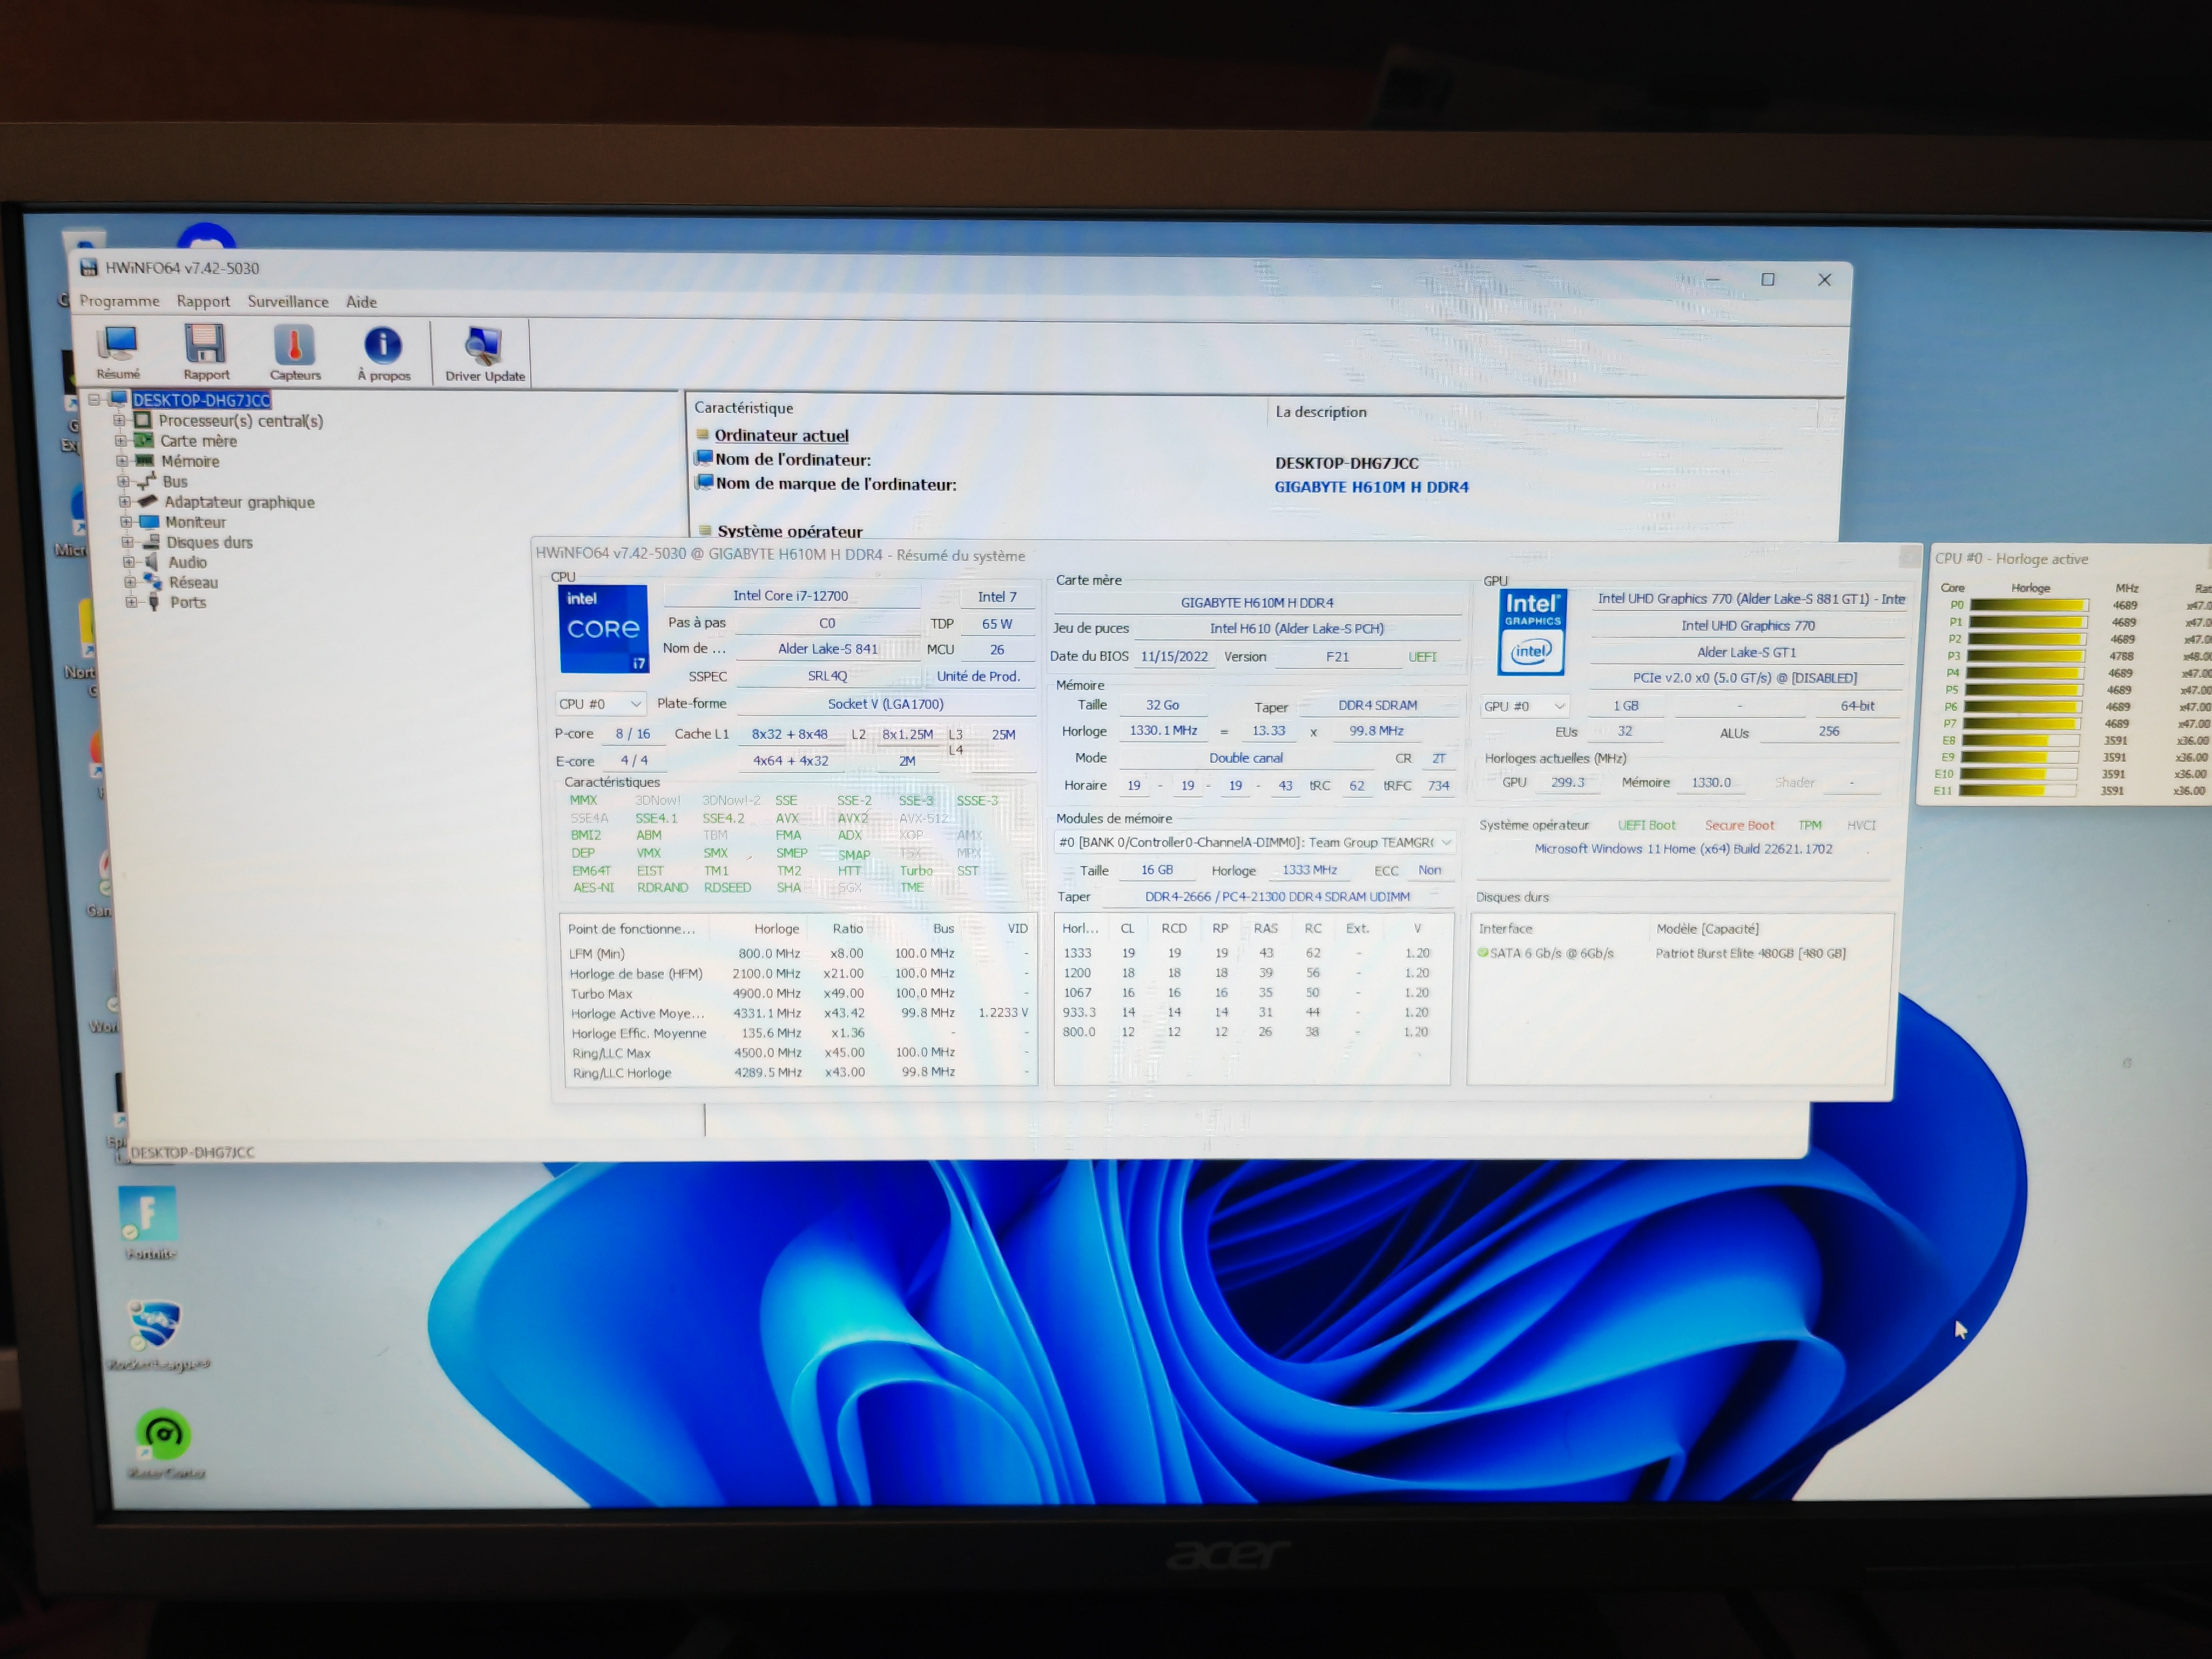Click the Socket V (LGA1700) platform value

886,704
